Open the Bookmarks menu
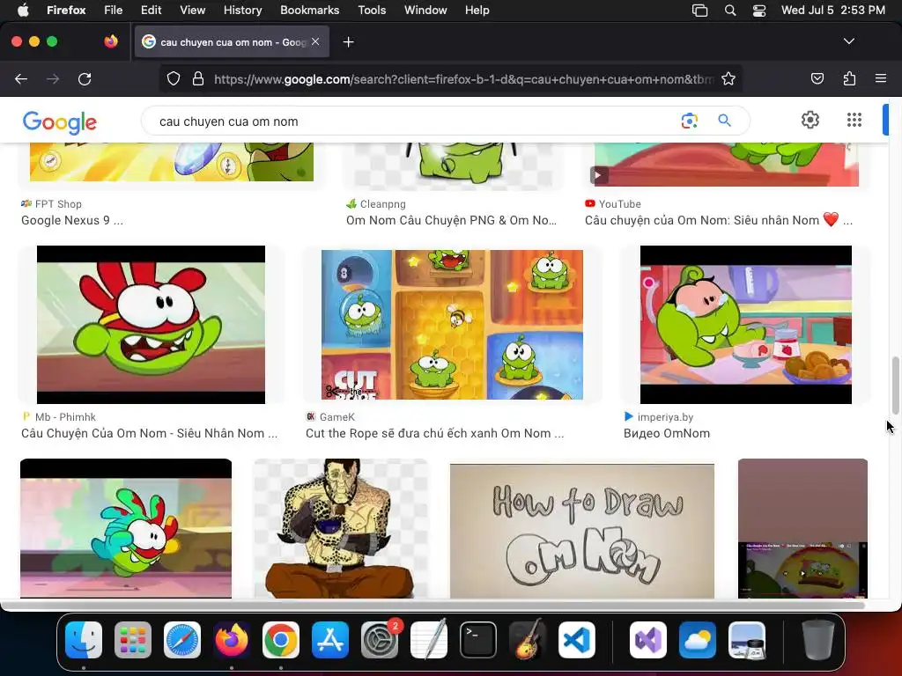The width and height of the screenshot is (902, 676). pyautogui.click(x=309, y=10)
